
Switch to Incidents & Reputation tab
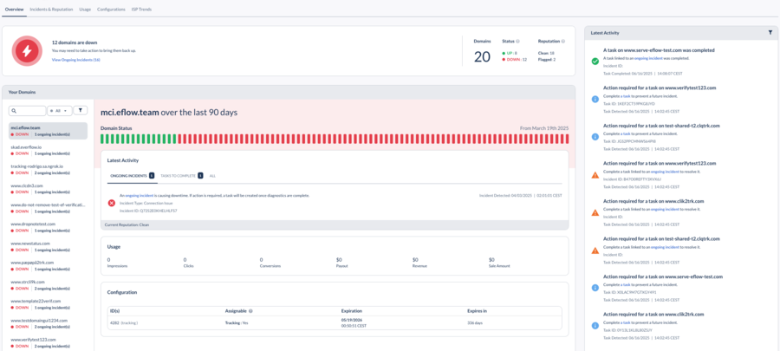(51, 9)
